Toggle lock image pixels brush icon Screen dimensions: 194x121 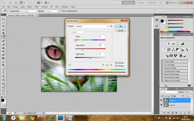(x=169, y=96)
